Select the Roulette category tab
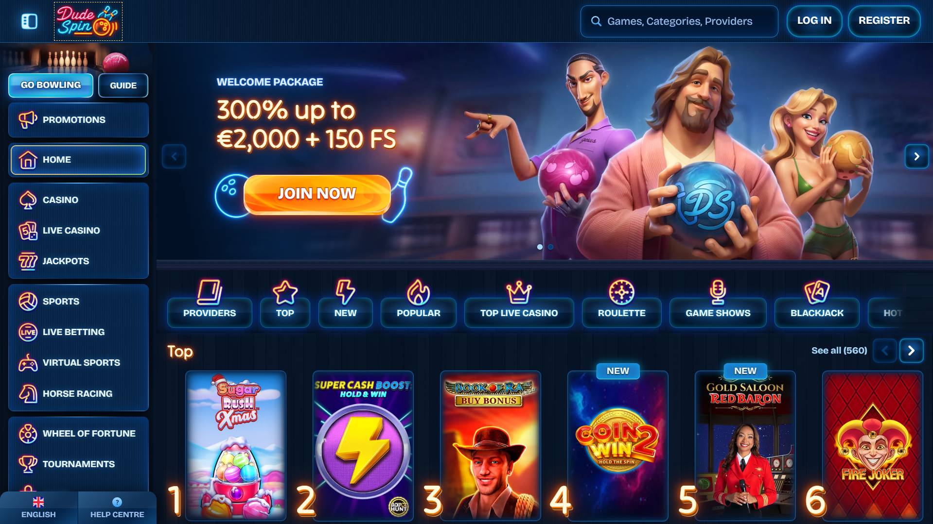933x524 pixels. (621, 313)
